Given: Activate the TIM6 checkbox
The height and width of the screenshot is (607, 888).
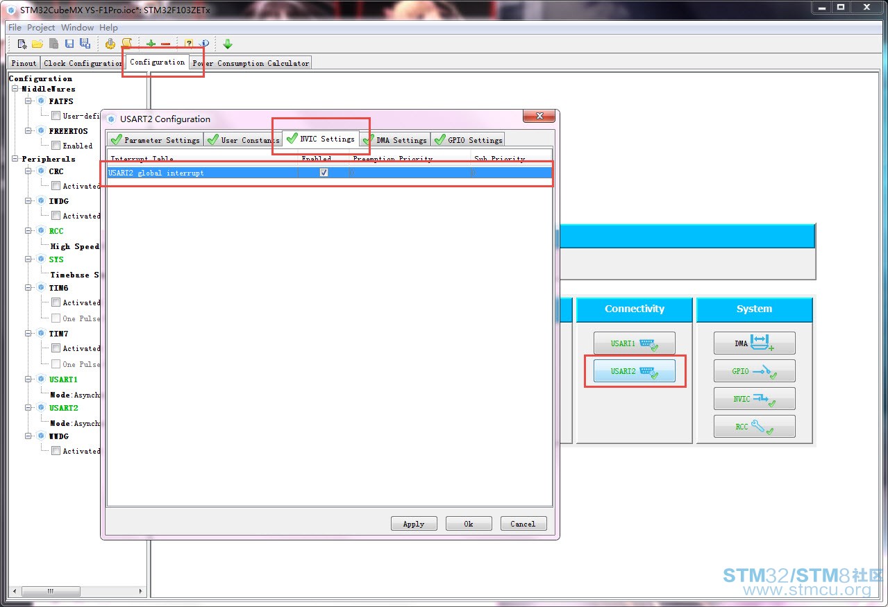Looking at the screenshot, I should pyautogui.click(x=56, y=302).
